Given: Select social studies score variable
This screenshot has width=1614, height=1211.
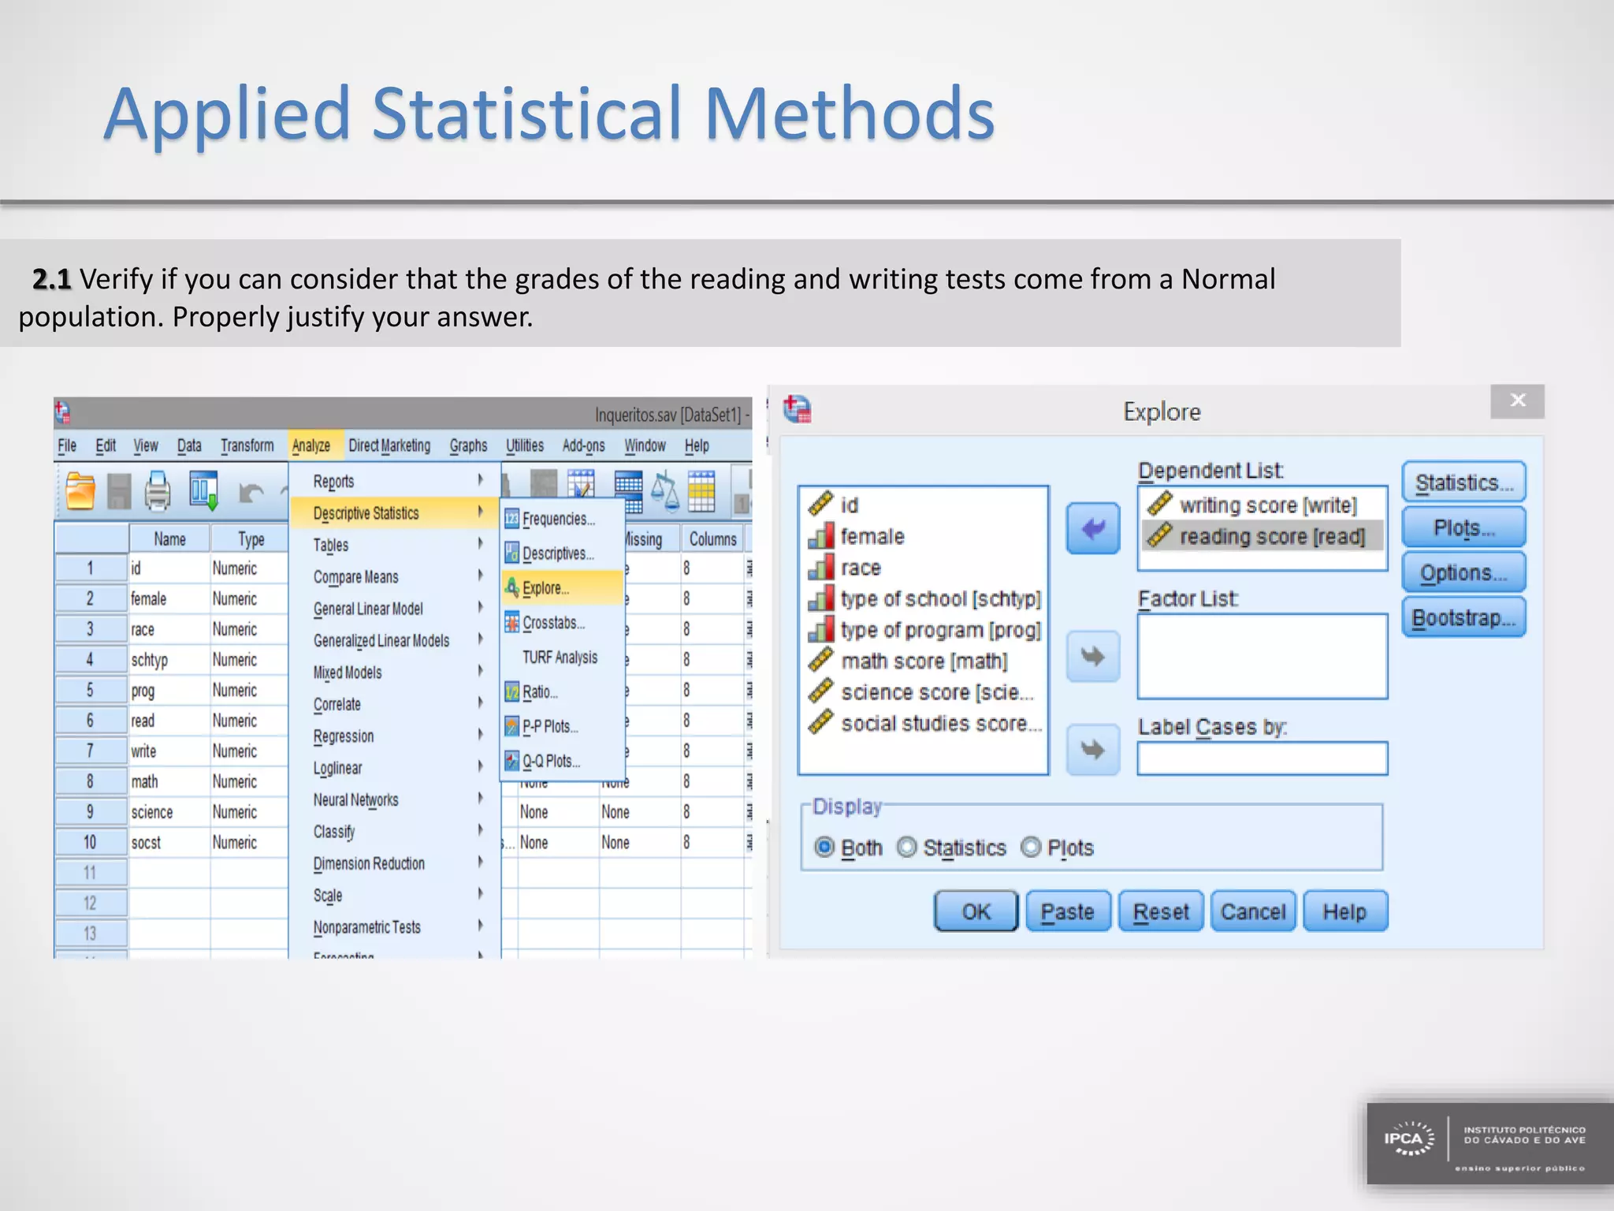Looking at the screenshot, I should (x=925, y=723).
